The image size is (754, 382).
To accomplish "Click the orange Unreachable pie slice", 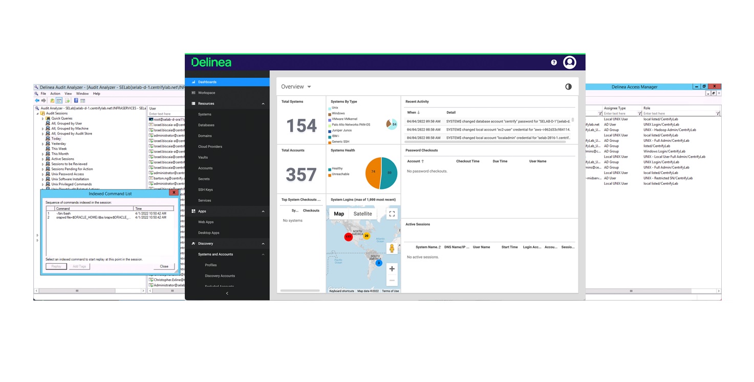I will click(x=373, y=173).
